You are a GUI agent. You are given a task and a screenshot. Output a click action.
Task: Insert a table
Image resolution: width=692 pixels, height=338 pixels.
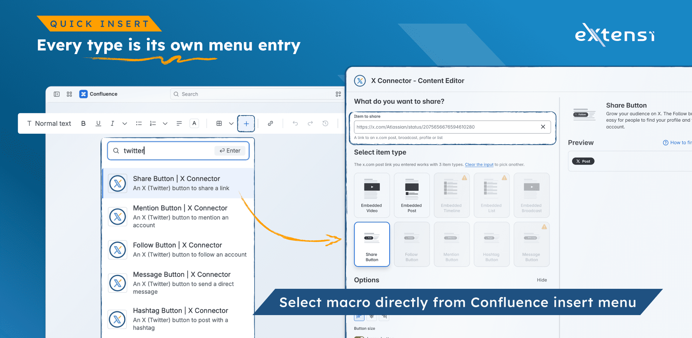tap(219, 124)
